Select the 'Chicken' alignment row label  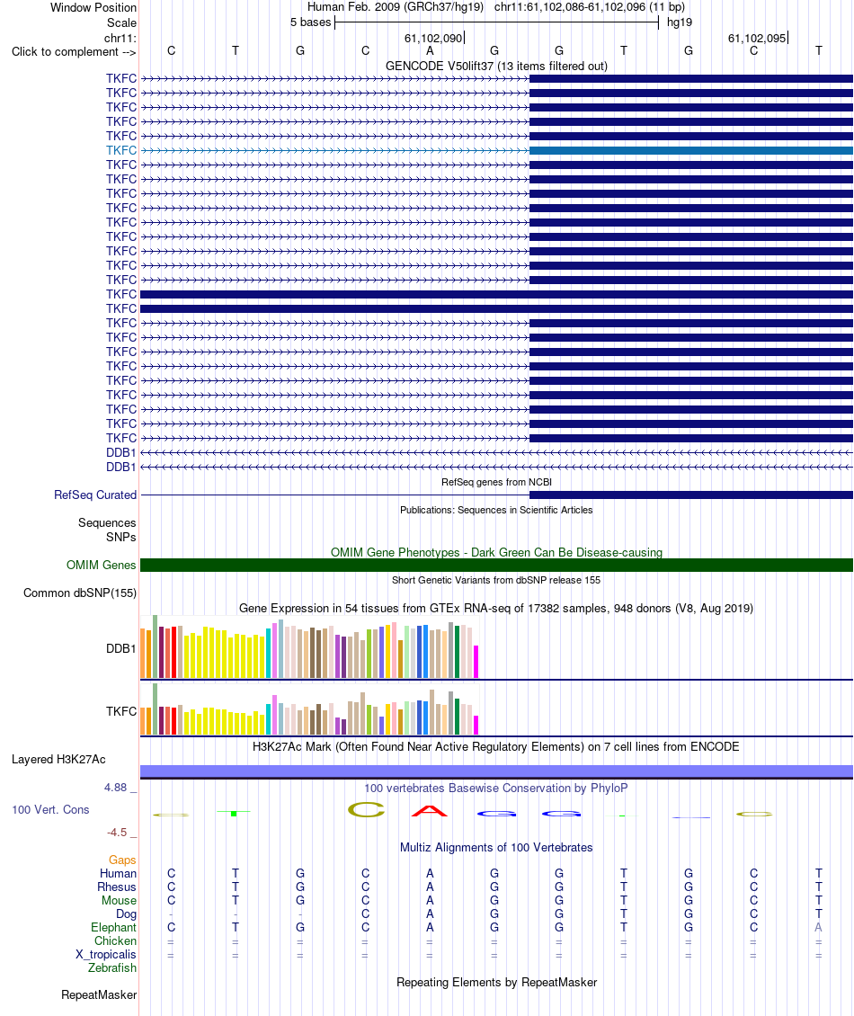[x=115, y=940]
